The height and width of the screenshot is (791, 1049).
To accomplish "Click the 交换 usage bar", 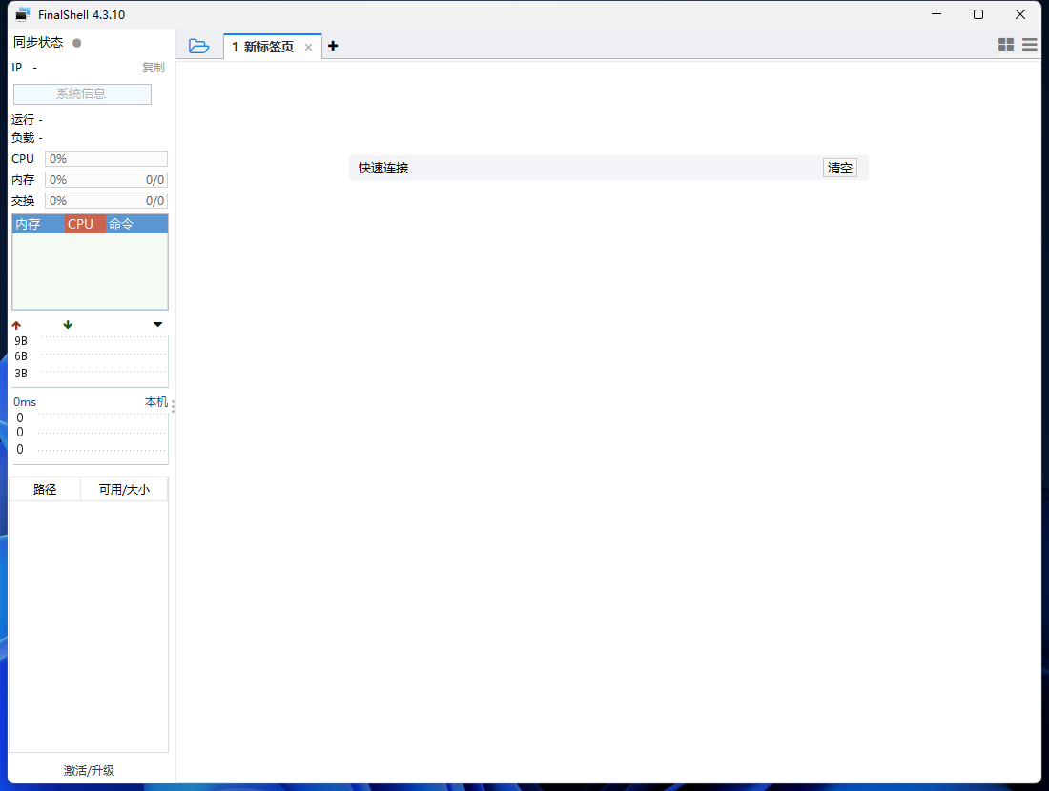I will pos(107,200).
